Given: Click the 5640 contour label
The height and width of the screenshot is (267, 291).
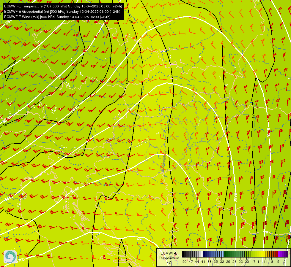Looking at the screenshot, I should pyautogui.click(x=75, y=109).
